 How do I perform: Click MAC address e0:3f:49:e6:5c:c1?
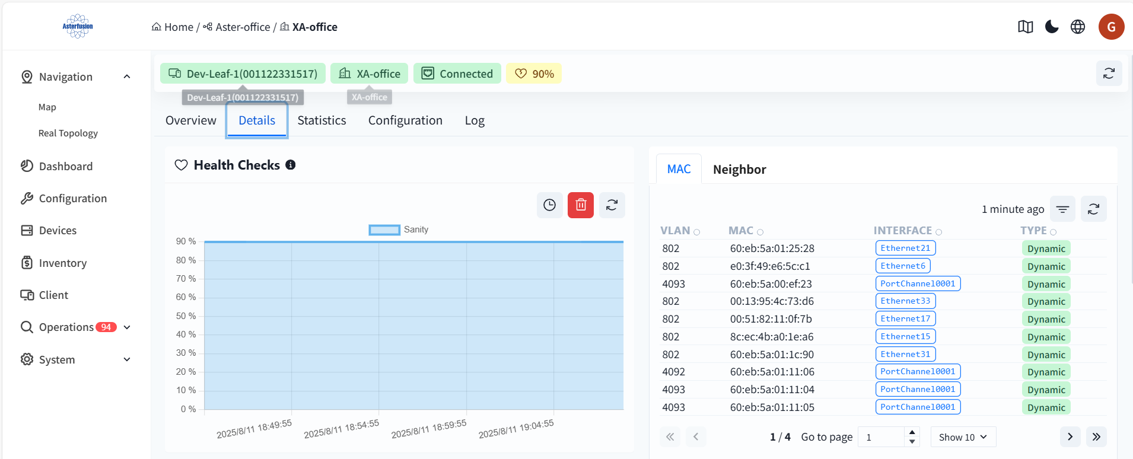point(770,266)
